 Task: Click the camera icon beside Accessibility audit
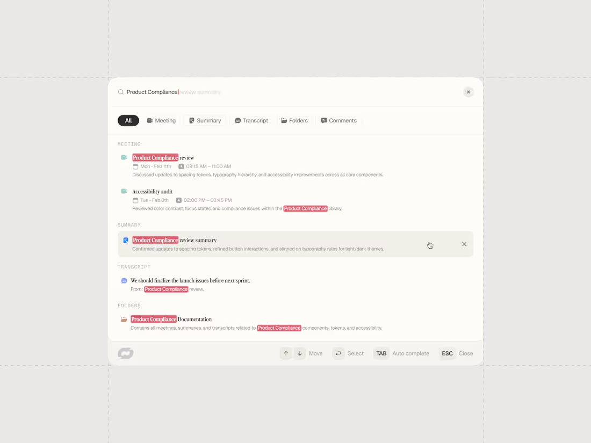(124, 191)
